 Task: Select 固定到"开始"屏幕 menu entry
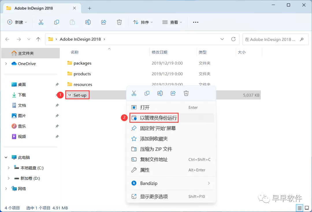[171, 128]
